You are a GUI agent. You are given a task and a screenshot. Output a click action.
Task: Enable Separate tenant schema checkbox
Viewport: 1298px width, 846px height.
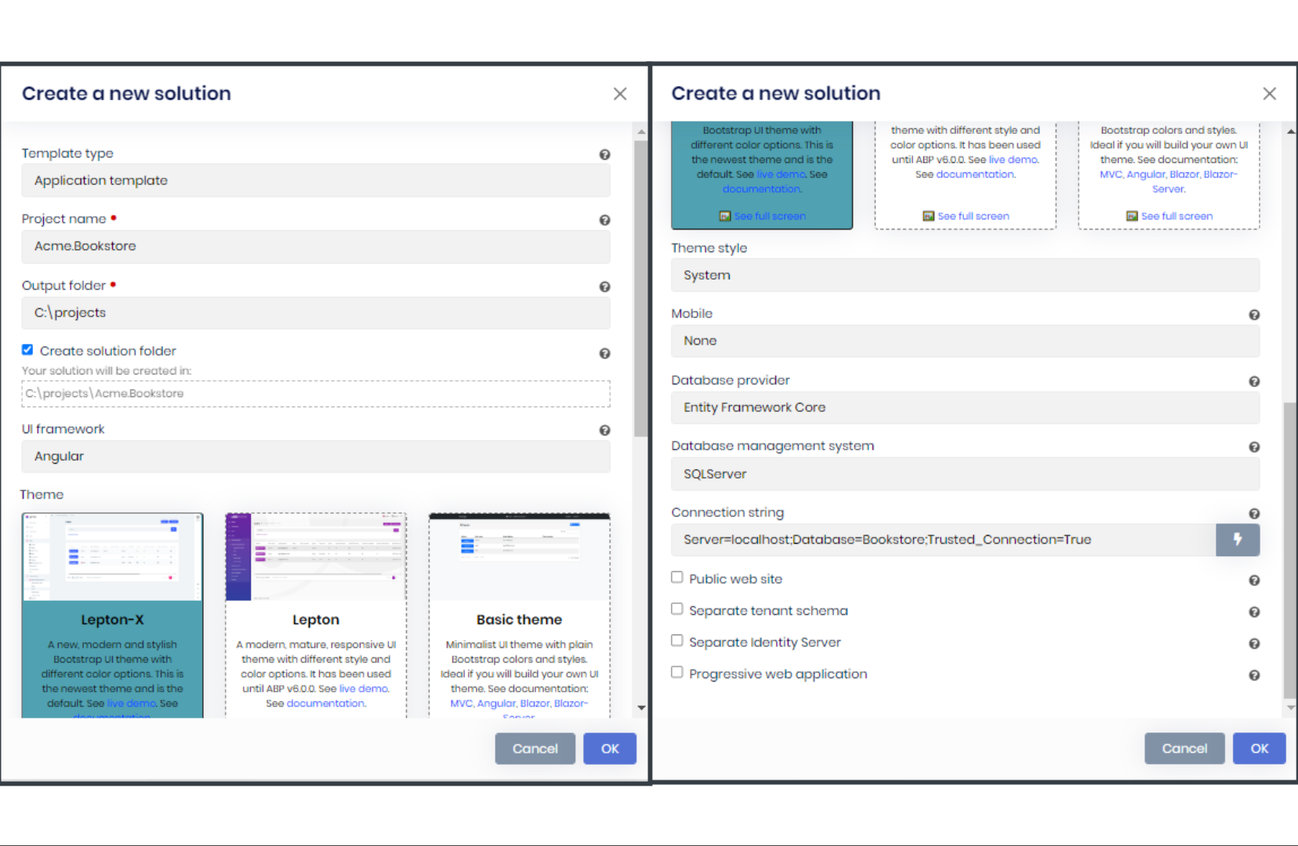pyautogui.click(x=677, y=609)
